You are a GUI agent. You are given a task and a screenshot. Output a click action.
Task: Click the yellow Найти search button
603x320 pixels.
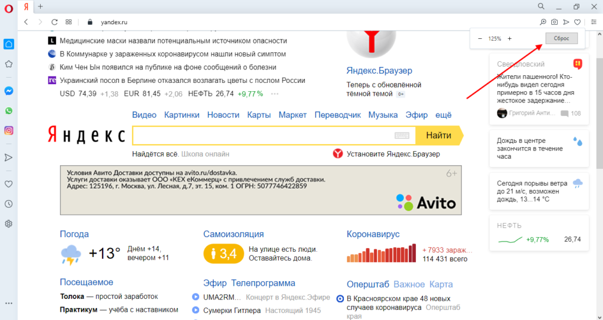tap(438, 136)
